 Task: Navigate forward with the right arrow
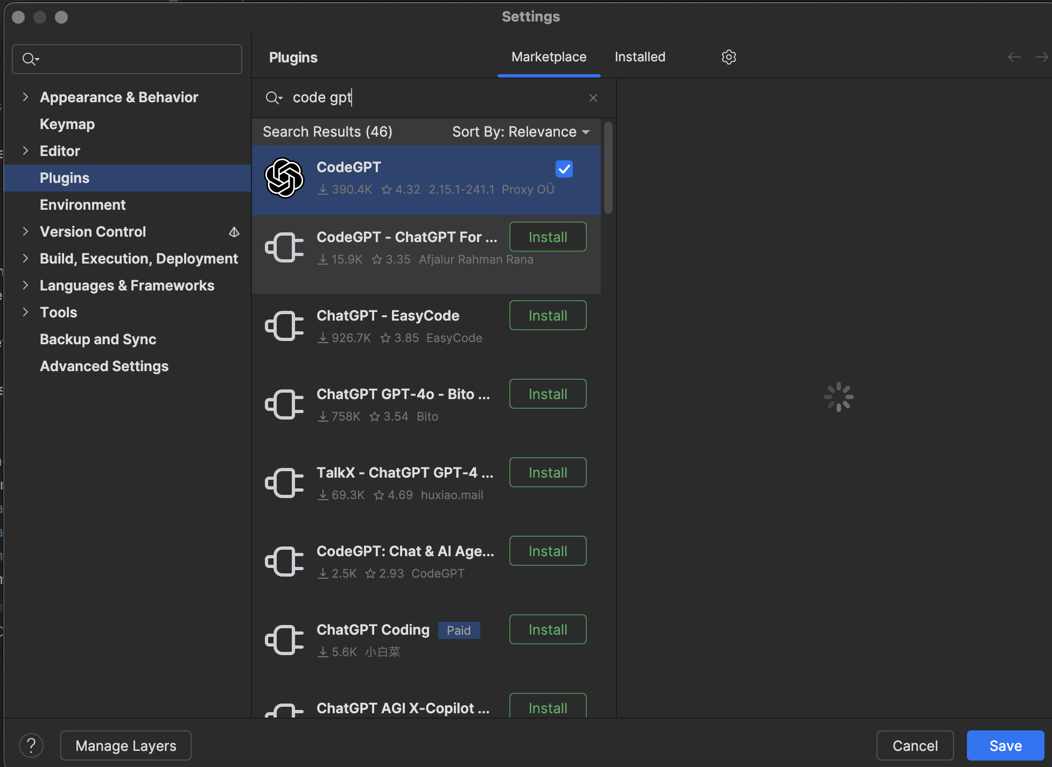coord(1042,57)
